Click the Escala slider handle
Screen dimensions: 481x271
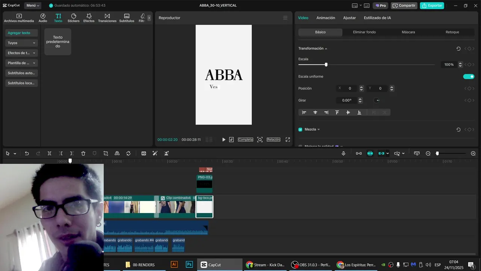click(326, 65)
